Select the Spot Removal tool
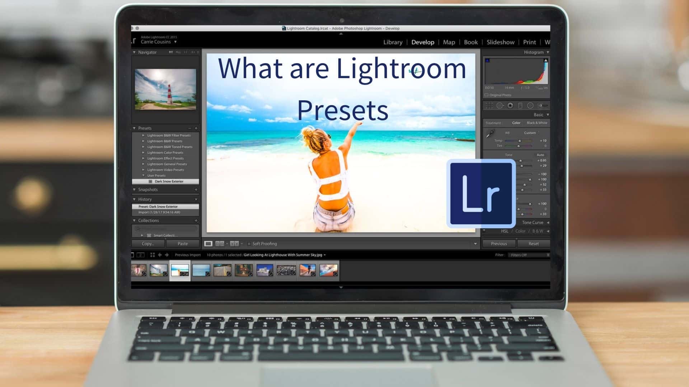689x387 pixels. coord(500,105)
